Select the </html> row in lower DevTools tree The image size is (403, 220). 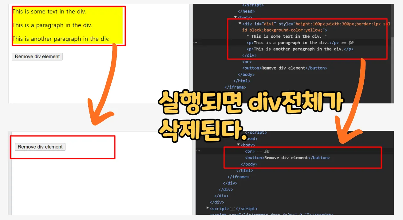245,171
